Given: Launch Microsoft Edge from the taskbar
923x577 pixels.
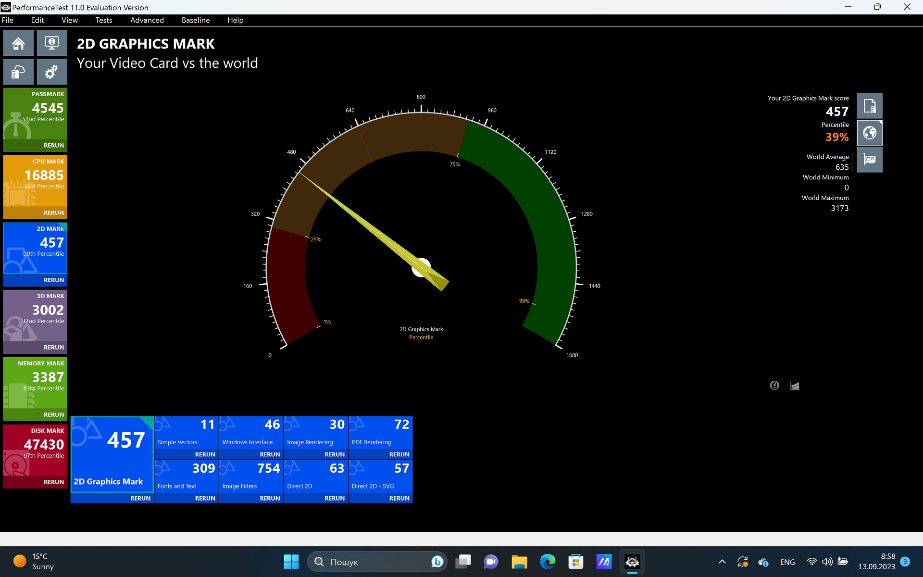Looking at the screenshot, I should pyautogui.click(x=547, y=562).
